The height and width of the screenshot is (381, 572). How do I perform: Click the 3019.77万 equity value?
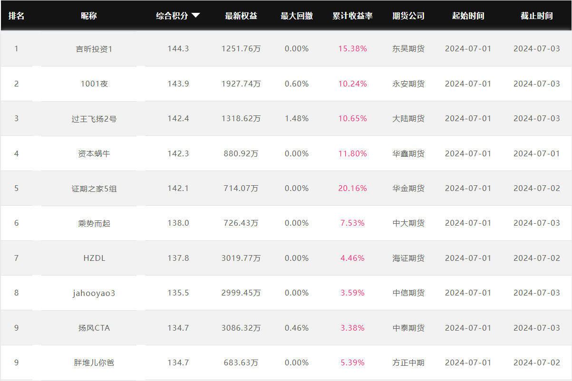[241, 258]
